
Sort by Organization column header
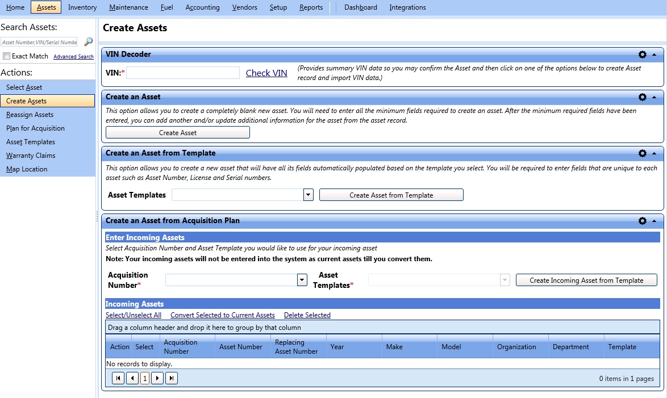[520, 346]
